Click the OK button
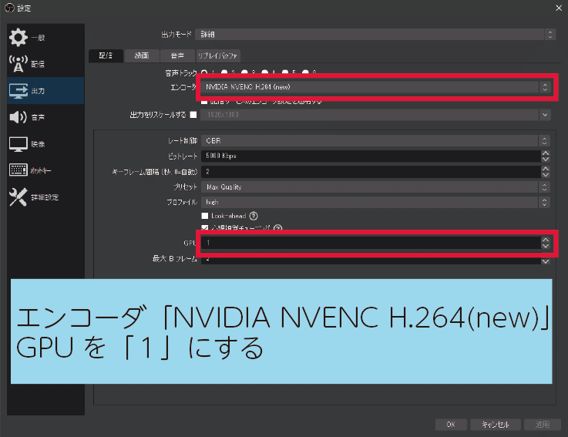 [451, 425]
